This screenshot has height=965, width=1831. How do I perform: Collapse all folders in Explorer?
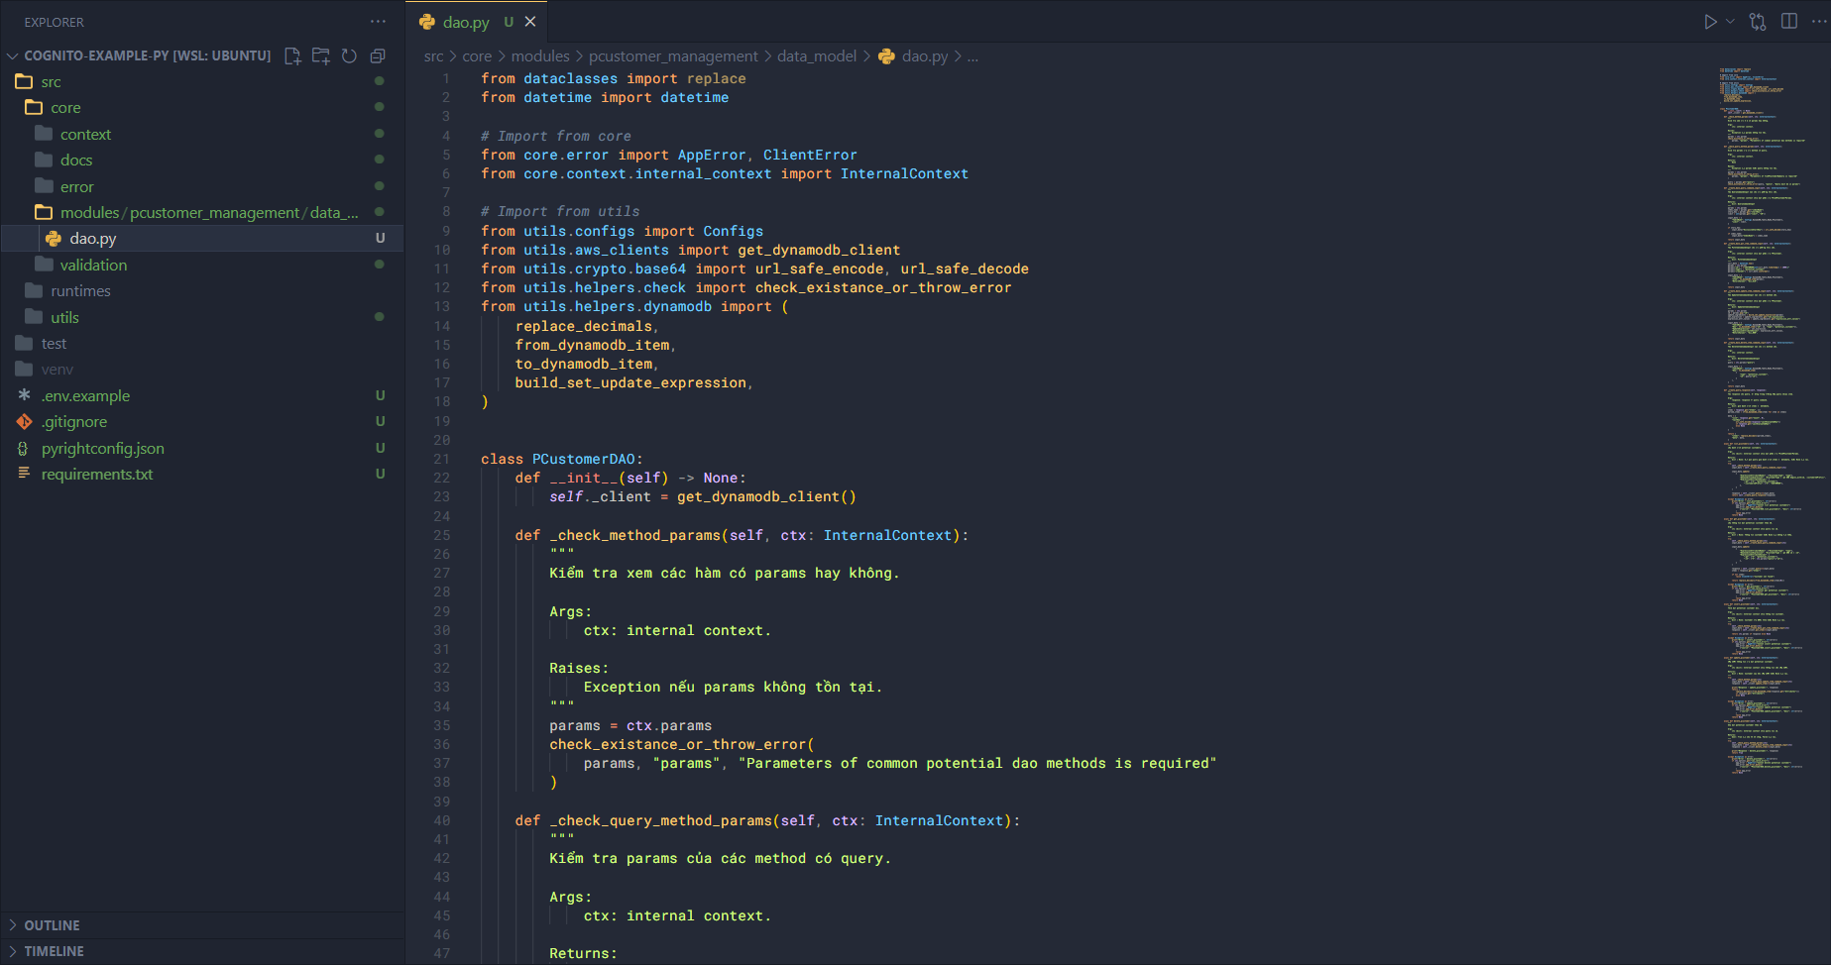click(x=378, y=56)
